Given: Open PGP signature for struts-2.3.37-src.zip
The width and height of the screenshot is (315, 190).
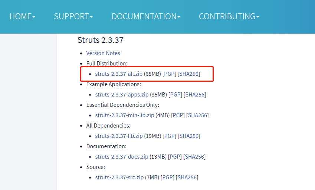Looking at the screenshot, I should point(167,177).
